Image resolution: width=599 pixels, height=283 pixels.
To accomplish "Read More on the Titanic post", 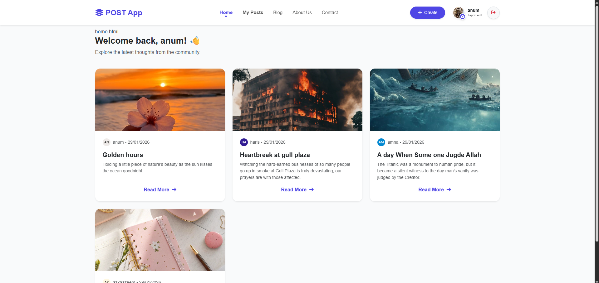I will tap(435, 189).
